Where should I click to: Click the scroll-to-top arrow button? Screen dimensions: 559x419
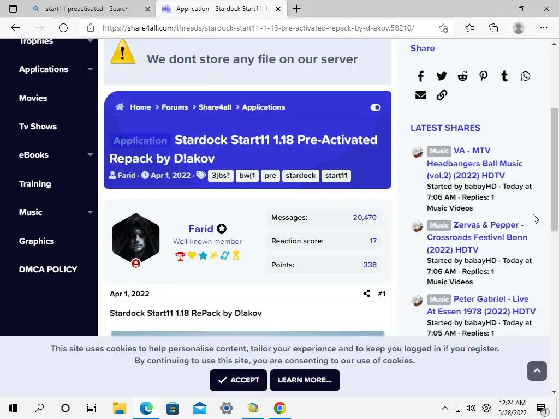point(537,371)
